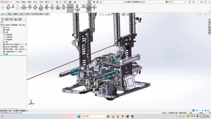Expand the 第二版二级框架装配<1> component node
Viewport: 211px width, 119px height.
(x=1, y=47)
